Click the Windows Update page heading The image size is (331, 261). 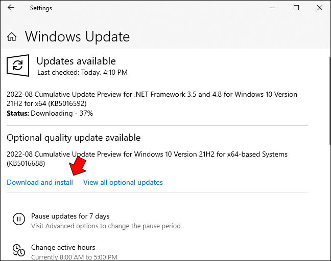pyautogui.click(x=77, y=37)
